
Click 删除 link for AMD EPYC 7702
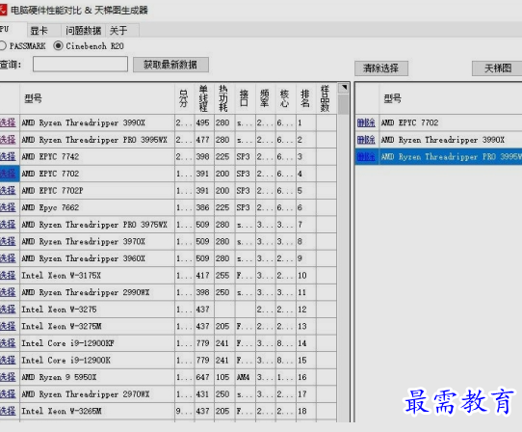pyautogui.click(x=366, y=122)
